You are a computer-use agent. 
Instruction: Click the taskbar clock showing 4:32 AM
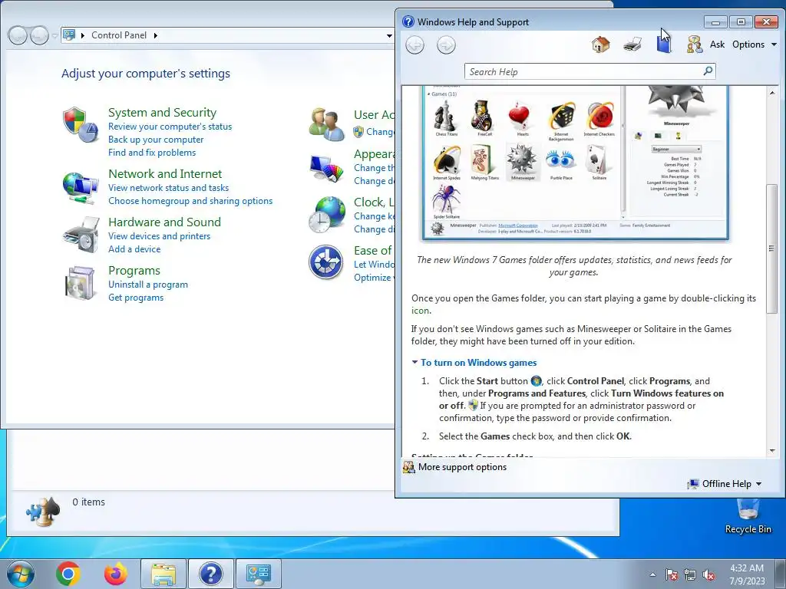coord(747,574)
